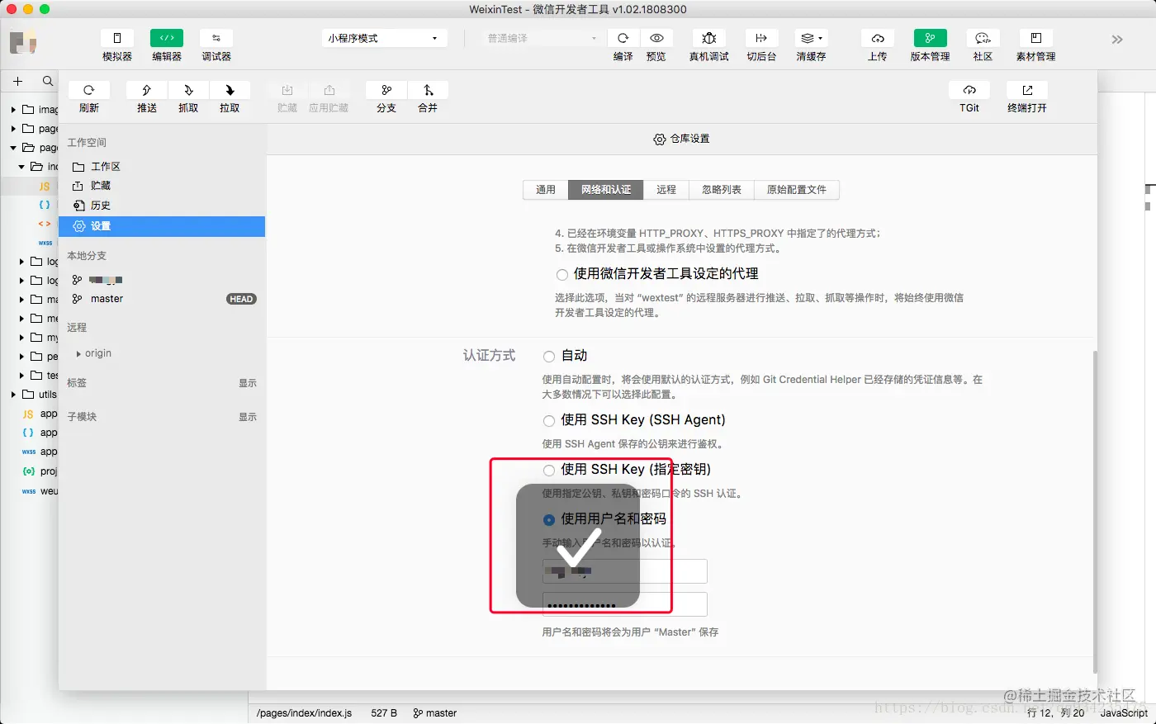This screenshot has height=724, width=1156.
Task: Select 使用用户名和密码 radio
Action: pos(549,520)
